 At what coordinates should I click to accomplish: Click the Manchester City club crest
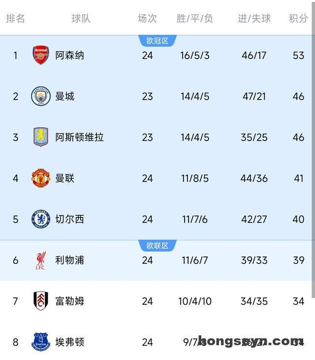41,96
